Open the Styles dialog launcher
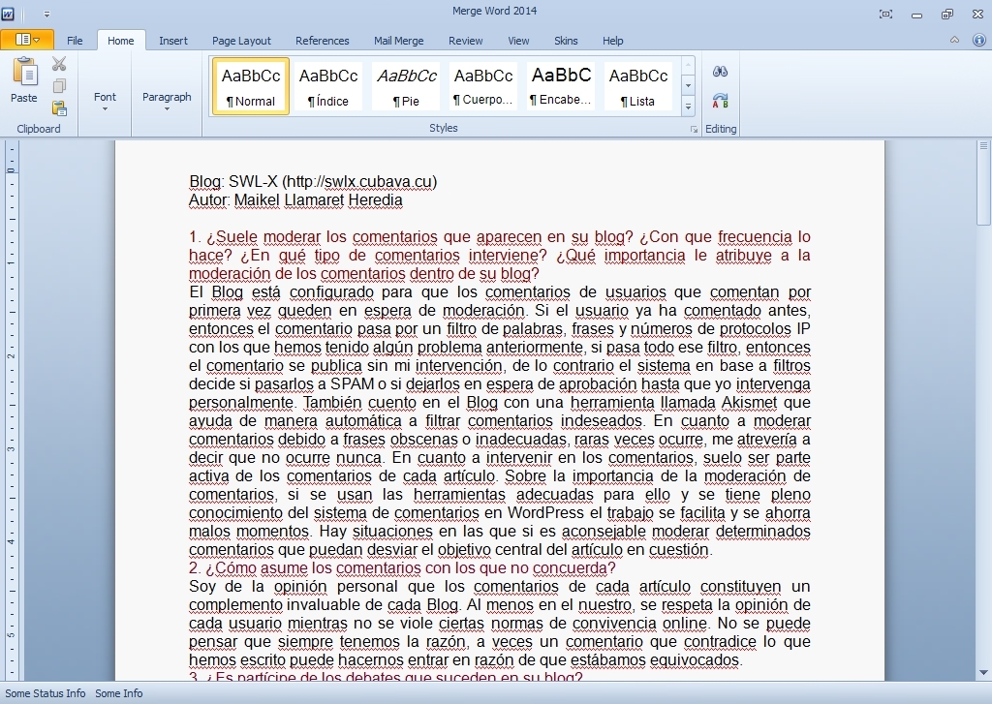This screenshot has width=992, height=704. point(694,129)
